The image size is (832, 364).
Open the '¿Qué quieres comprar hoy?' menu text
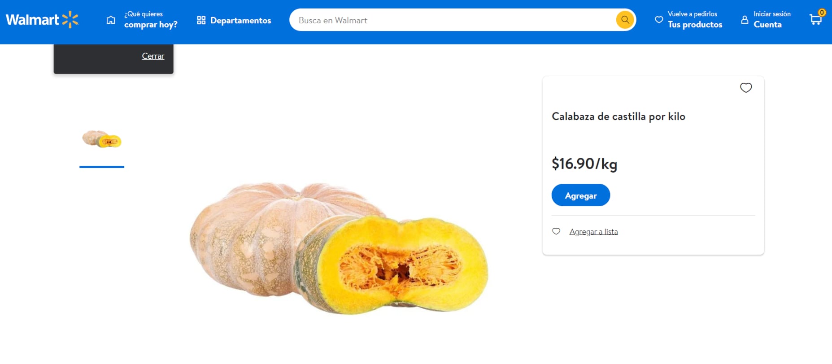click(151, 20)
